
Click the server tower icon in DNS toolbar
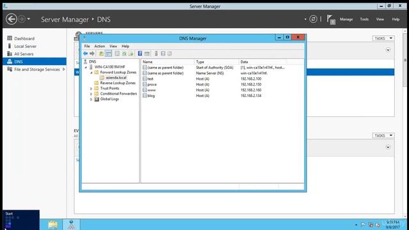coord(156,54)
